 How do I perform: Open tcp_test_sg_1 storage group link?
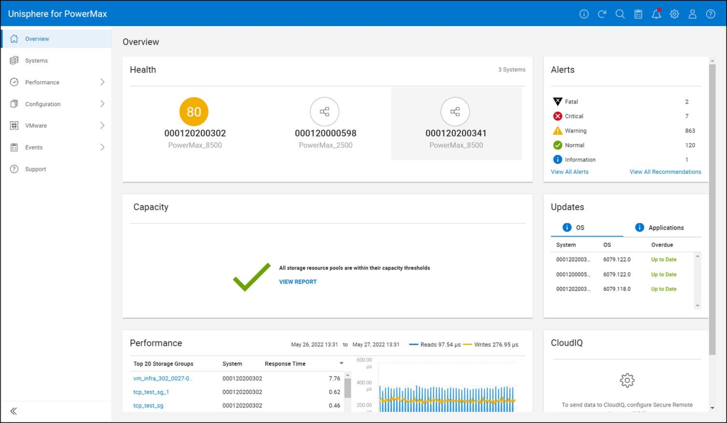pyautogui.click(x=151, y=392)
